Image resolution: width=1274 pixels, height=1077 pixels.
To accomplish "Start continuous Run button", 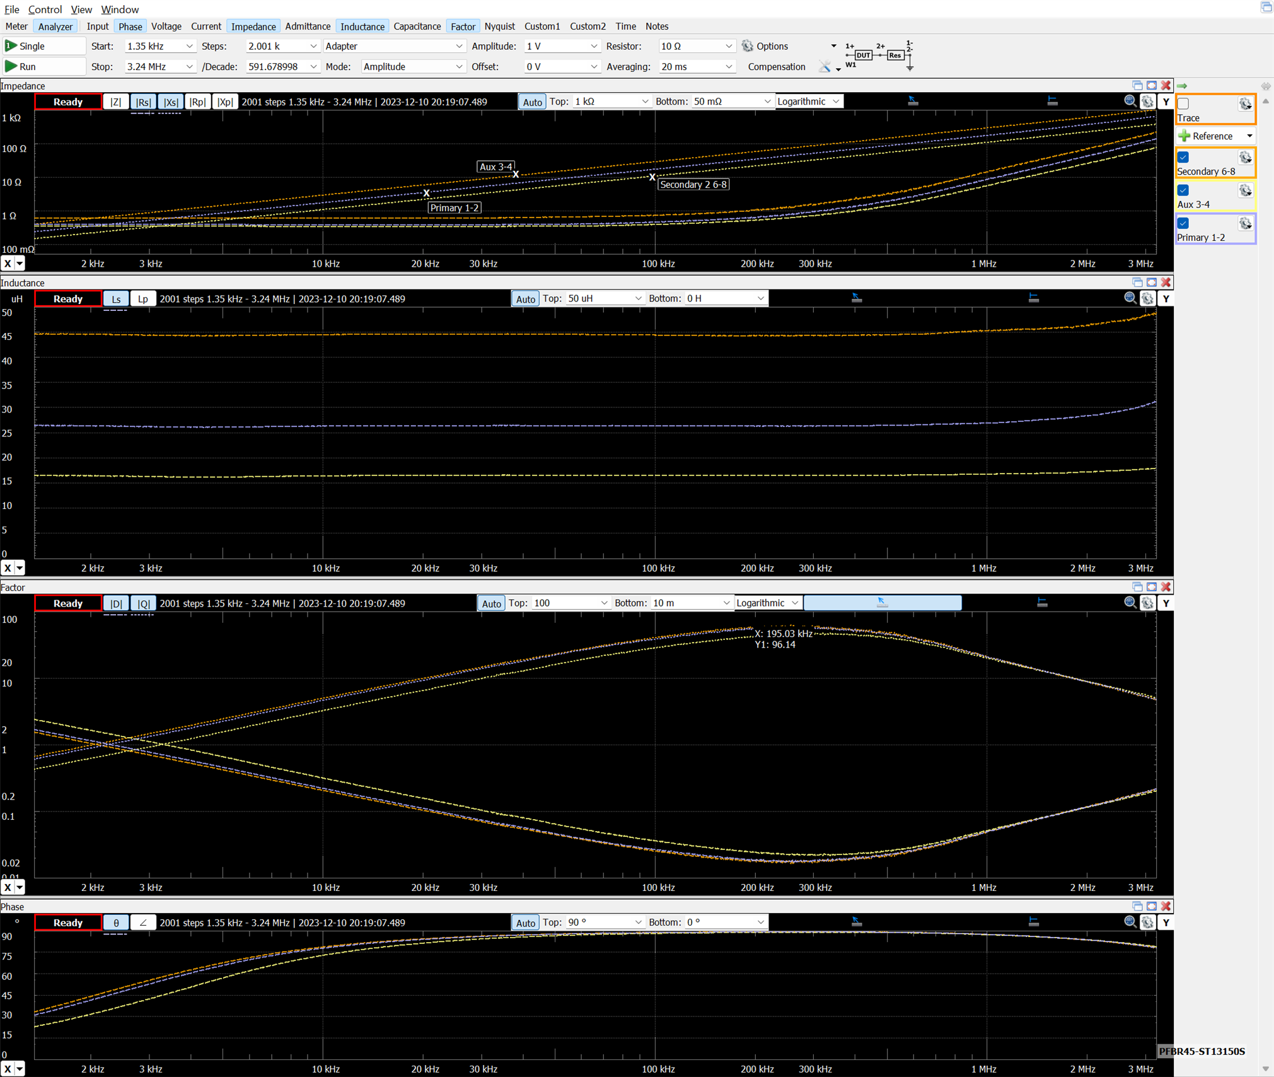I will tap(44, 66).
